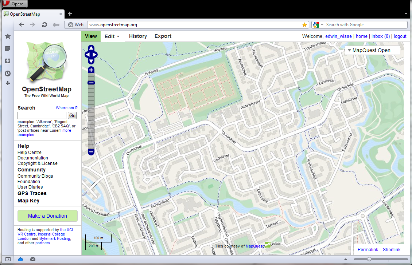Open the Opera main menu

15,4
